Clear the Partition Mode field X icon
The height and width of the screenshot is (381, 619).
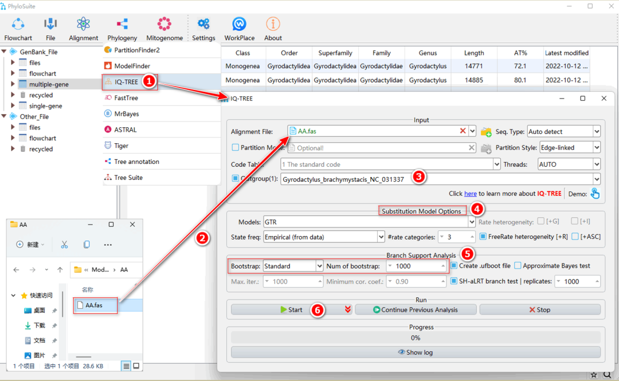pos(471,148)
